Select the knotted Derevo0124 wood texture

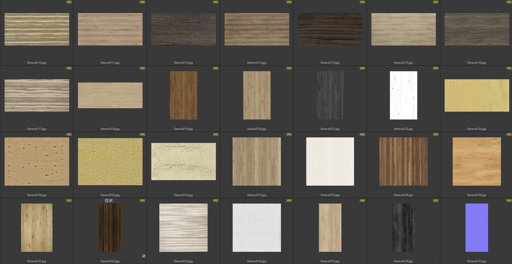click(36, 161)
